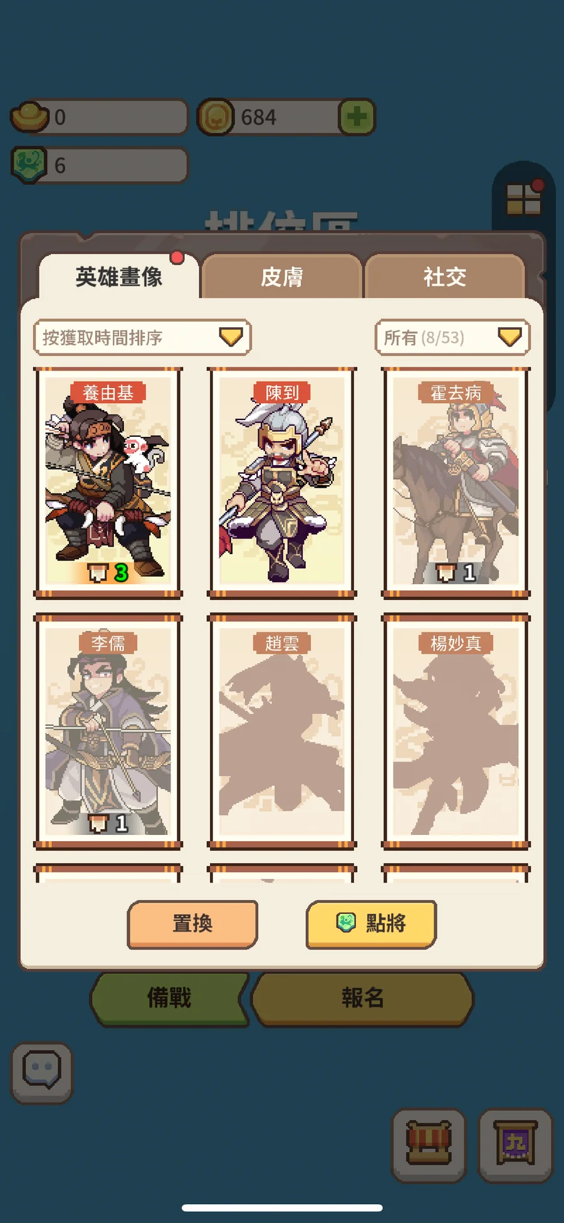
Task: Tap the skull coin currency icon
Action: [216, 117]
